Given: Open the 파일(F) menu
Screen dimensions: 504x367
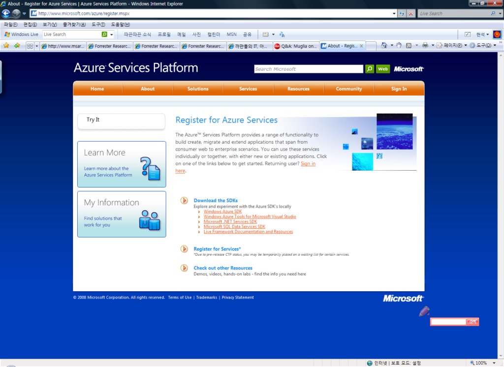Looking at the screenshot, I should (x=11, y=25).
